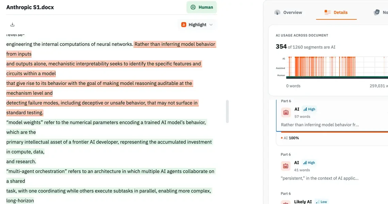Image resolution: width=388 pixels, height=204 pixels.
Task: Click the 'AI USAGE ACROSS DOCUMENT' heading
Action: pos(302,35)
